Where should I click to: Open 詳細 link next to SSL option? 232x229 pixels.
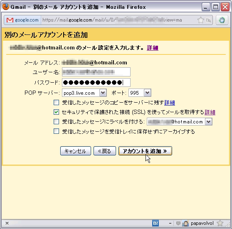210,112
